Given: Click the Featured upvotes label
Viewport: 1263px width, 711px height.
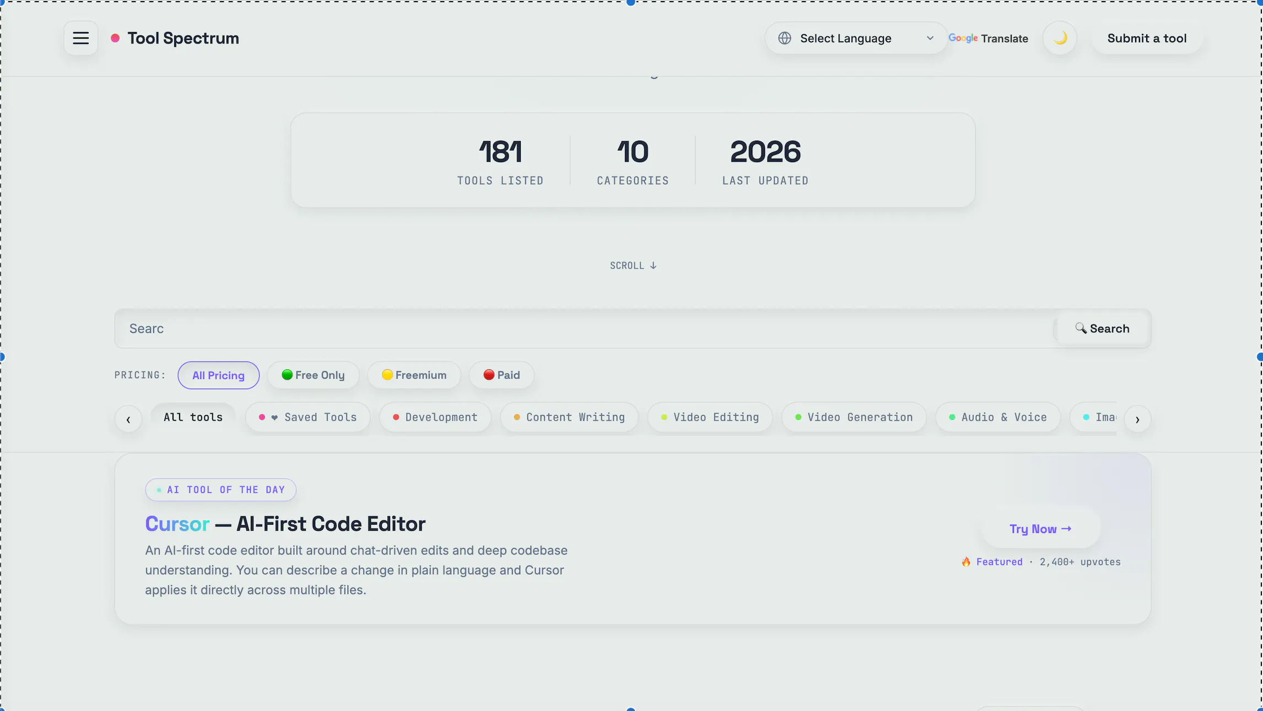Looking at the screenshot, I should [x=1041, y=562].
